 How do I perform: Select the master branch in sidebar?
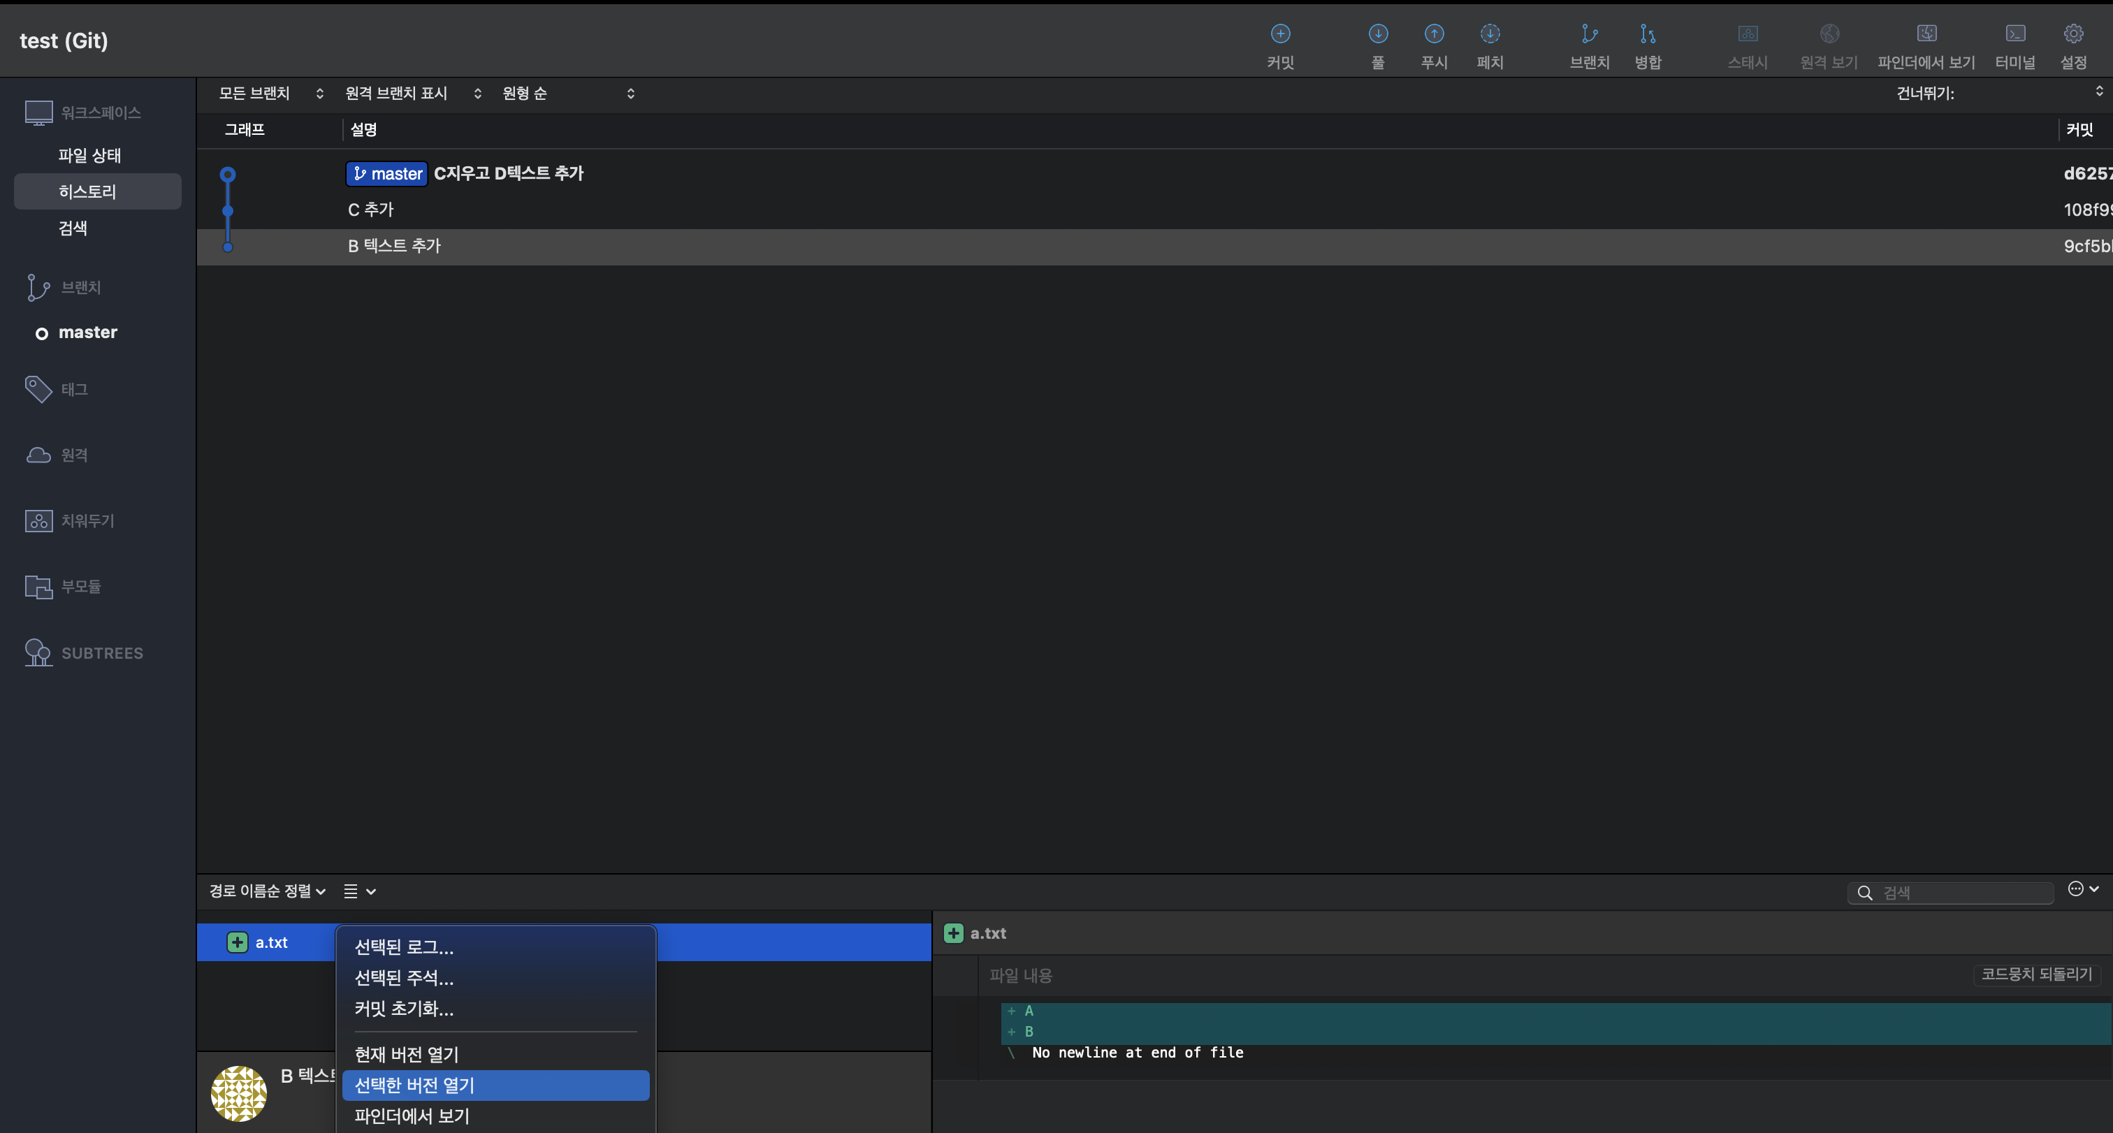pyautogui.click(x=88, y=332)
